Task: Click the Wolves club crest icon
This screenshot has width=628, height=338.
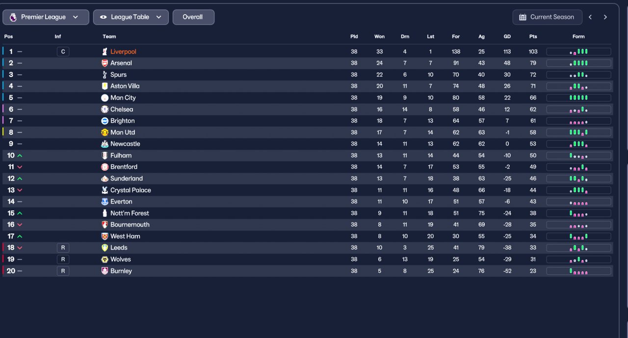Action: 105,260
